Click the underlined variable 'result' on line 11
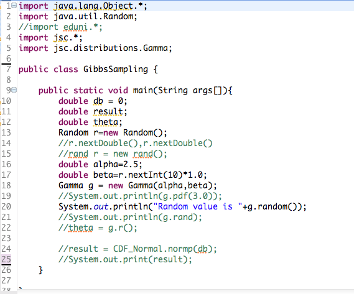Viewport: 354px width, 294px height. click(108, 112)
